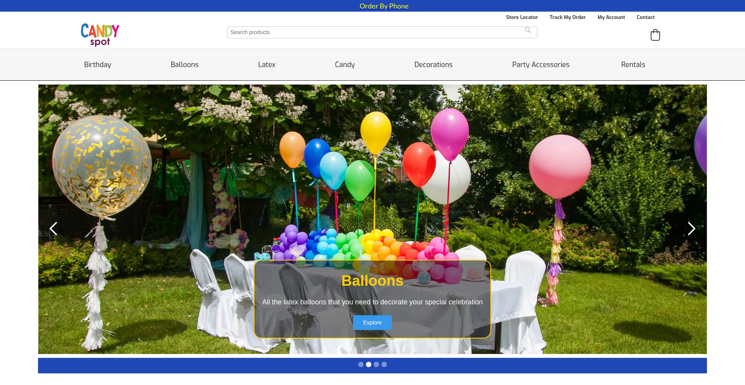Focus the Search products field

point(382,32)
